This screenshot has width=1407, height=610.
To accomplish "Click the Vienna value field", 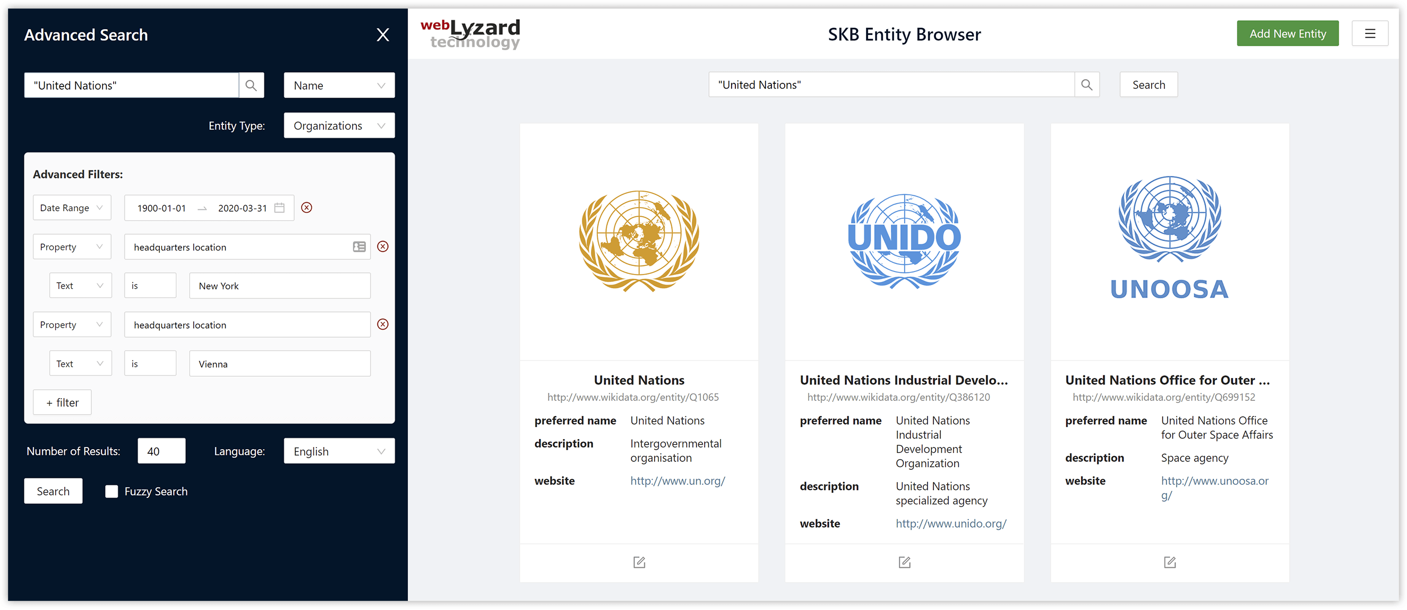I will [280, 363].
